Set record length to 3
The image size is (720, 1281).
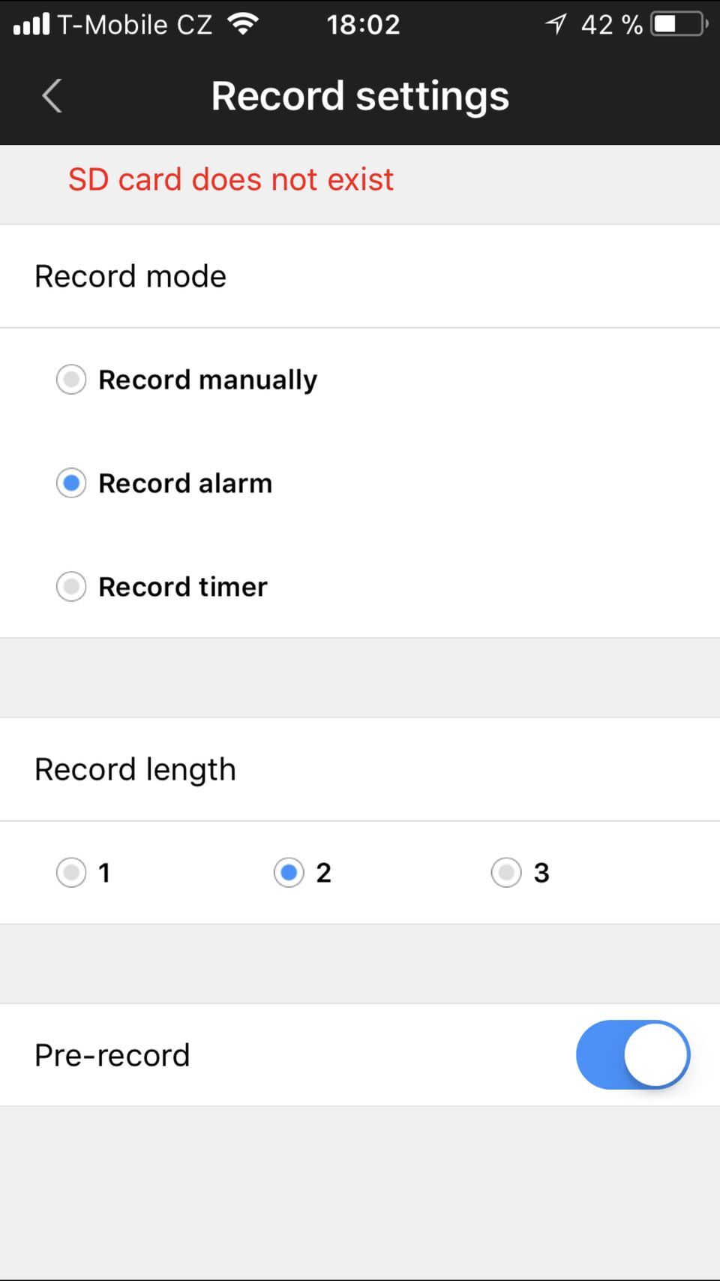pos(506,873)
